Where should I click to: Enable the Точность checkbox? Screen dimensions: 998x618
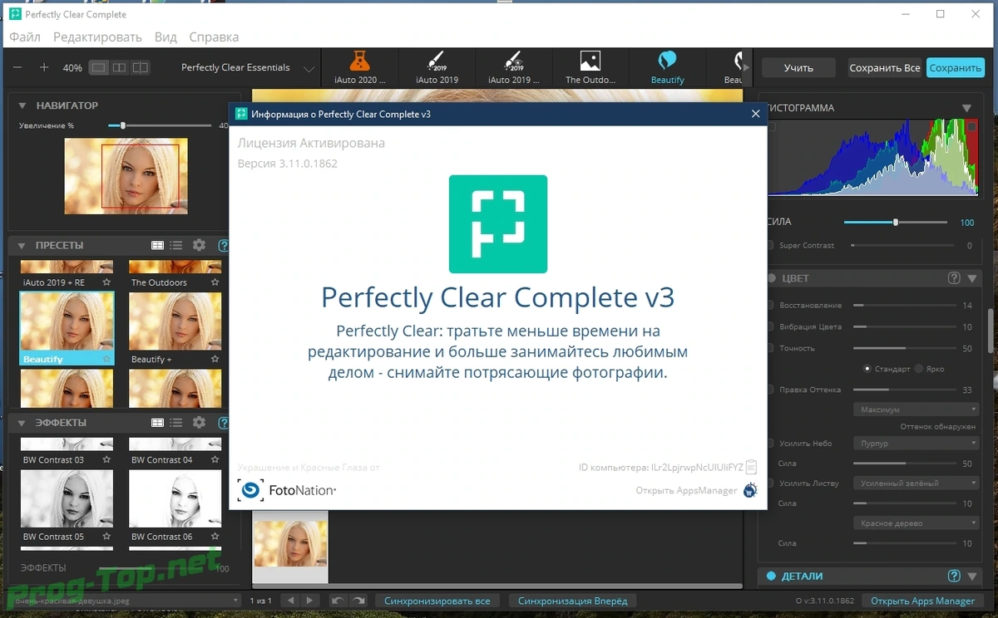pos(770,348)
